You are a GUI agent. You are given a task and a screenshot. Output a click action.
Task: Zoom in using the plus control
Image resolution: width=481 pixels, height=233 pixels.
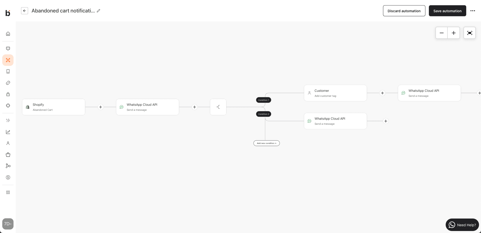[454, 33]
